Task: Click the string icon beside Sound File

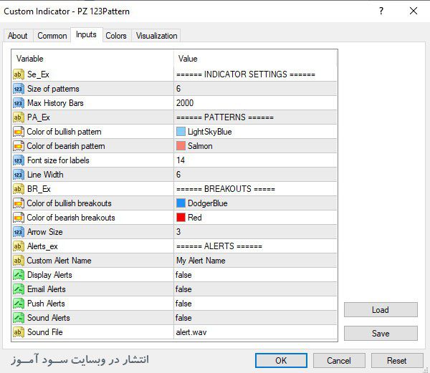Action: coord(18,332)
